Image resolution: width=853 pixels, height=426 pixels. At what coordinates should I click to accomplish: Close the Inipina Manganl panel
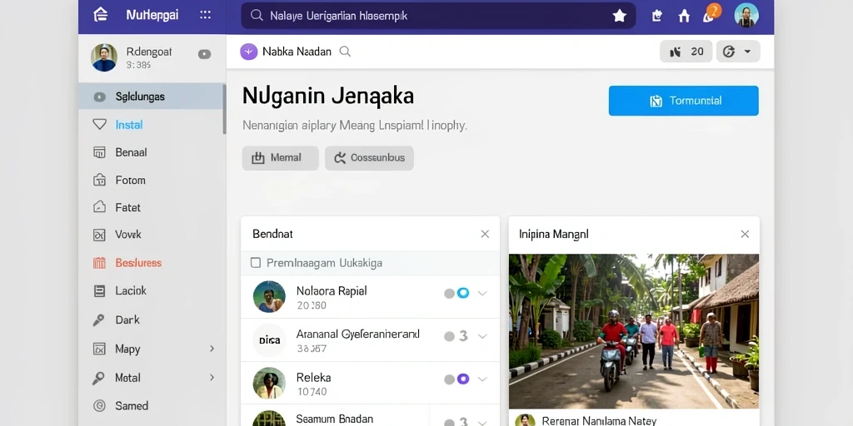745,234
